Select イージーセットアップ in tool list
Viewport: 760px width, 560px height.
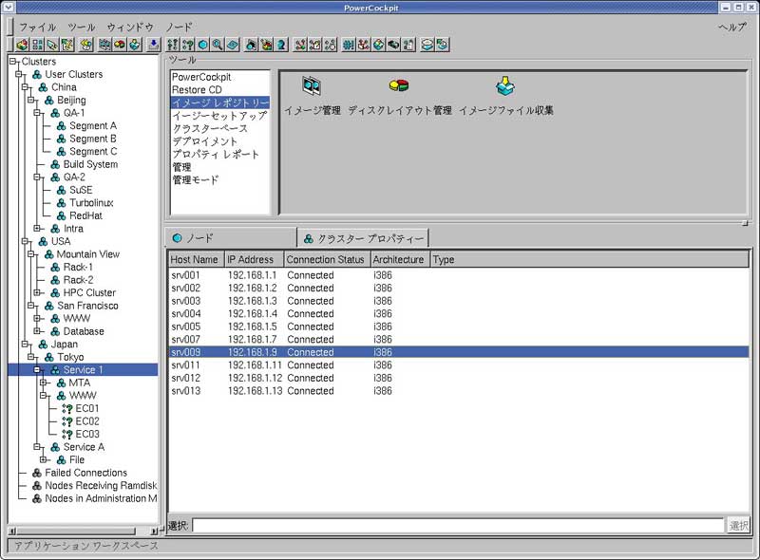pos(219,116)
